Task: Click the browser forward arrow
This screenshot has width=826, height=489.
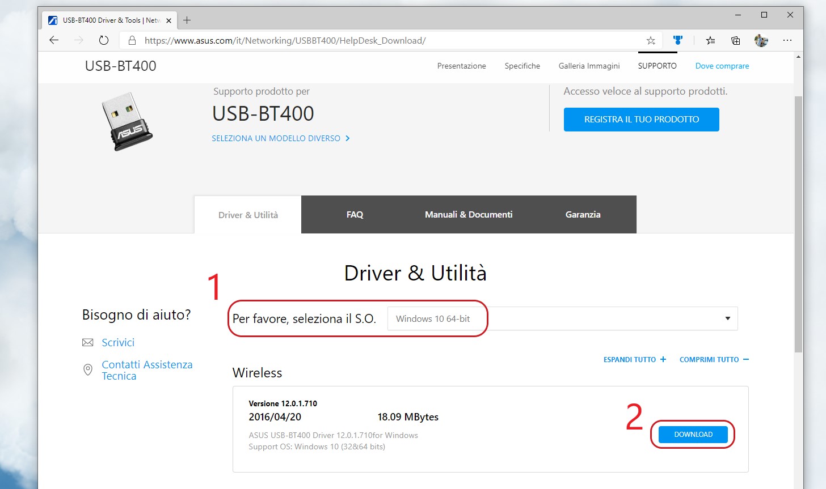Action: pos(79,40)
